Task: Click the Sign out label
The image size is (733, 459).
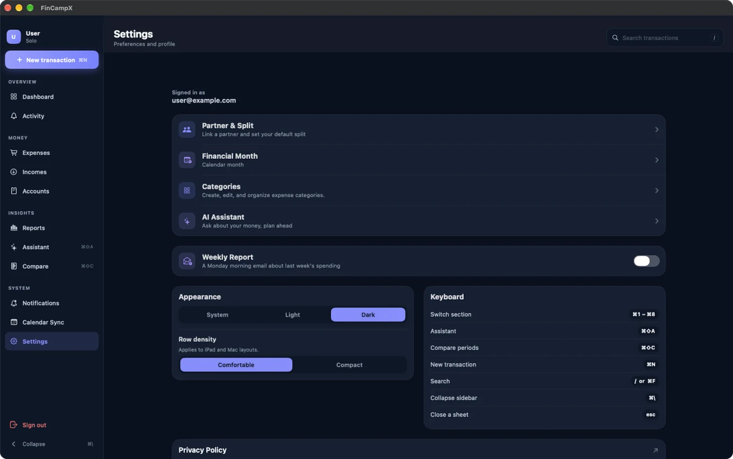Action: point(34,425)
